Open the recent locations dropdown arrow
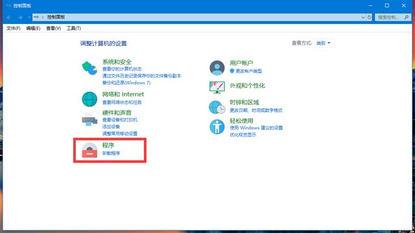The height and width of the screenshot is (233, 415). [29, 17]
